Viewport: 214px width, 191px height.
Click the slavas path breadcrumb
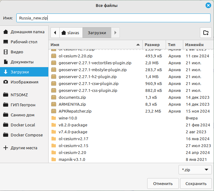point(71,33)
